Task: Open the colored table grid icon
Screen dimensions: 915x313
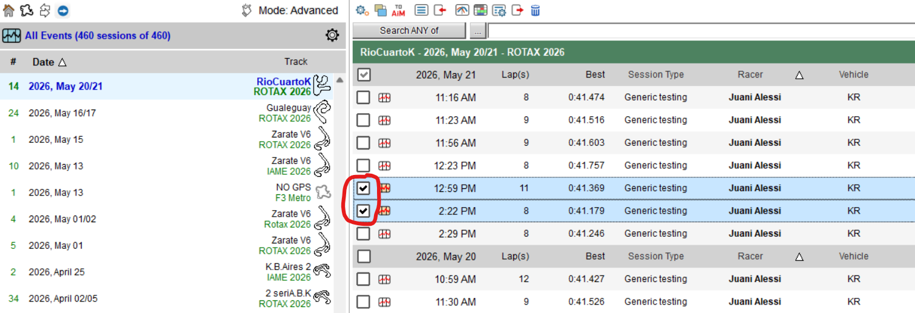Action: [x=480, y=10]
